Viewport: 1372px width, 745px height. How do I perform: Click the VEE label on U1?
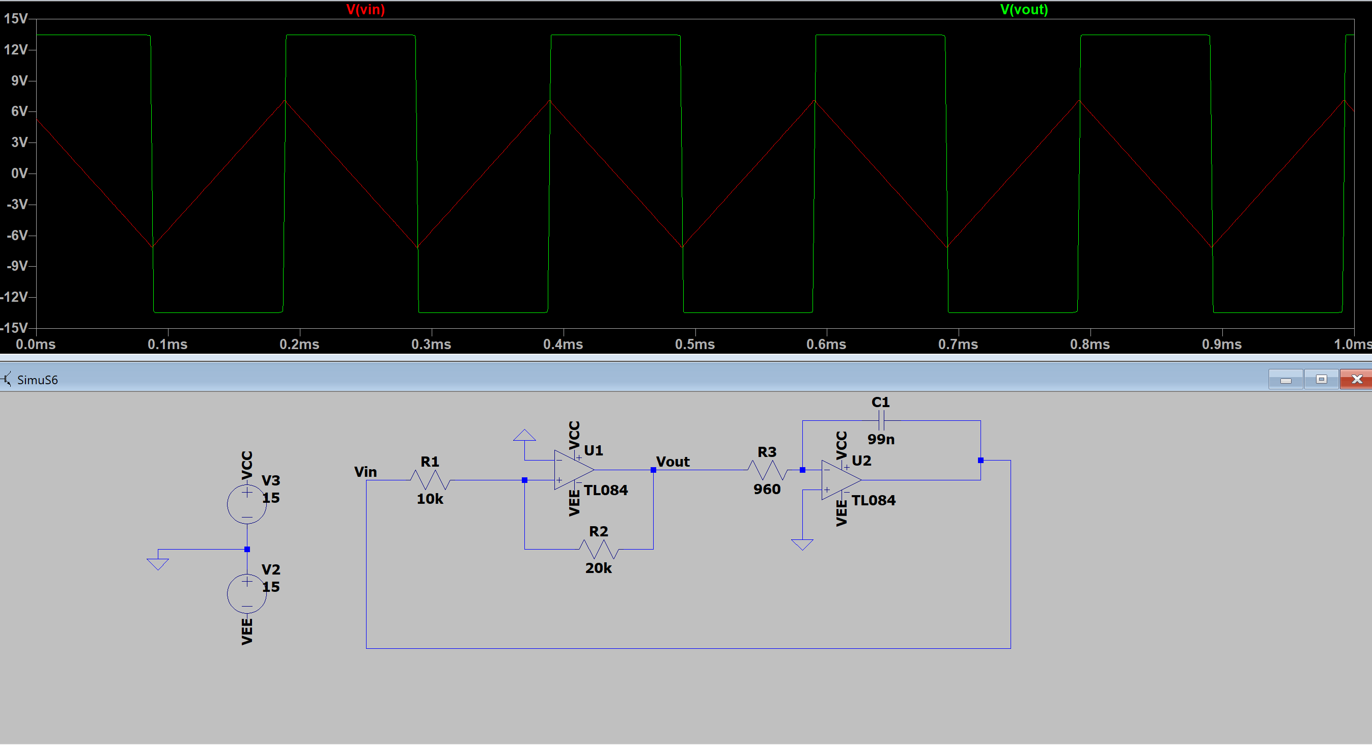[574, 503]
